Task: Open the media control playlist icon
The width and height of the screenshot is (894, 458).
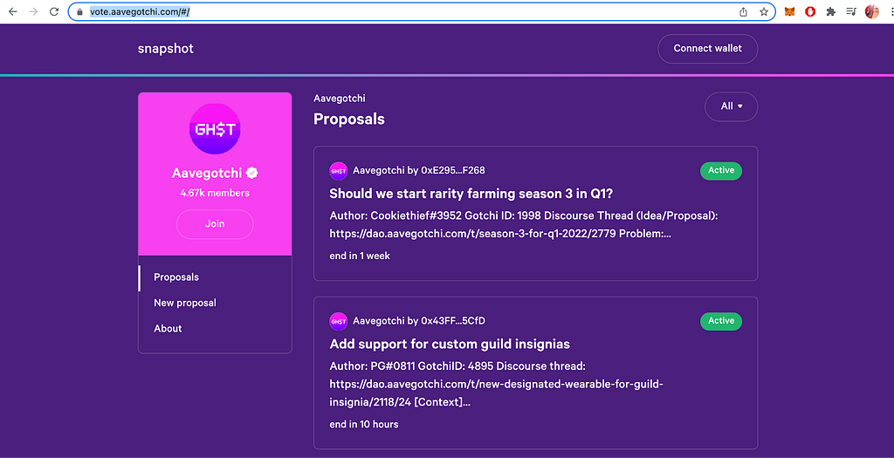Action: [851, 11]
